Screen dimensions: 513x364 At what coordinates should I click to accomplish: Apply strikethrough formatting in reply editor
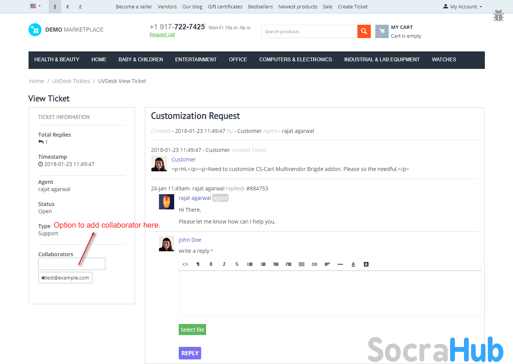coord(237,264)
